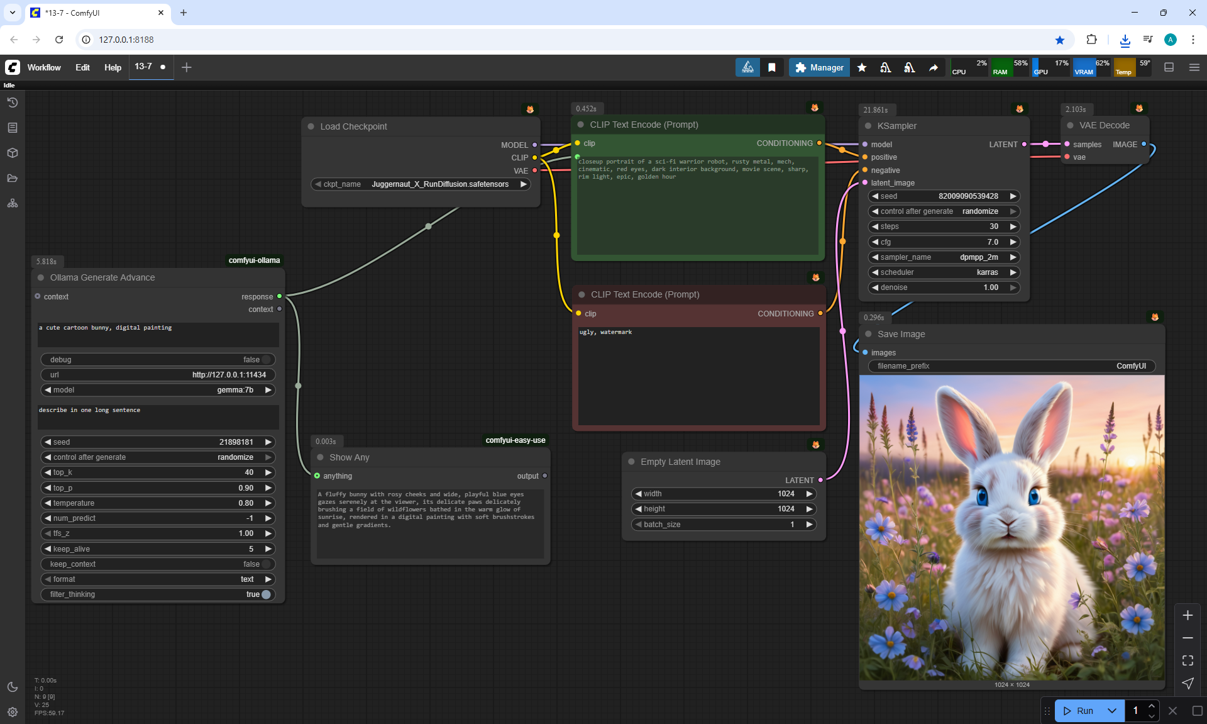Screen dimensions: 1207x724
Task: Open the node library sidebar icon
Action: [x=13, y=128]
